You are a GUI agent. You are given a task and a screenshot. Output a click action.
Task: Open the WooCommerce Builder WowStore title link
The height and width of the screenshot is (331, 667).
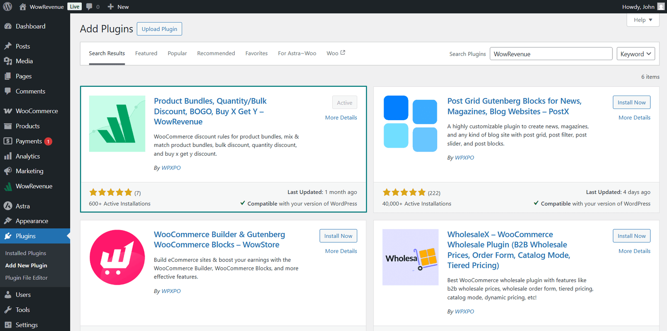(219, 240)
